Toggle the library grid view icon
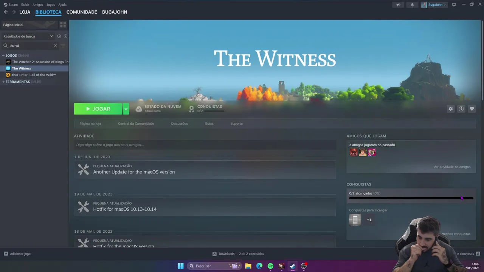The width and height of the screenshot is (484, 272). click(x=63, y=25)
